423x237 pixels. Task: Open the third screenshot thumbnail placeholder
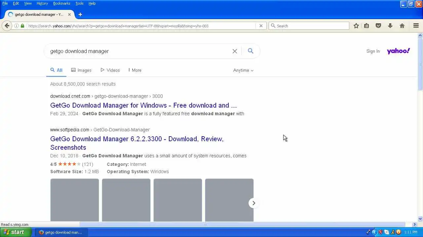coord(178,200)
